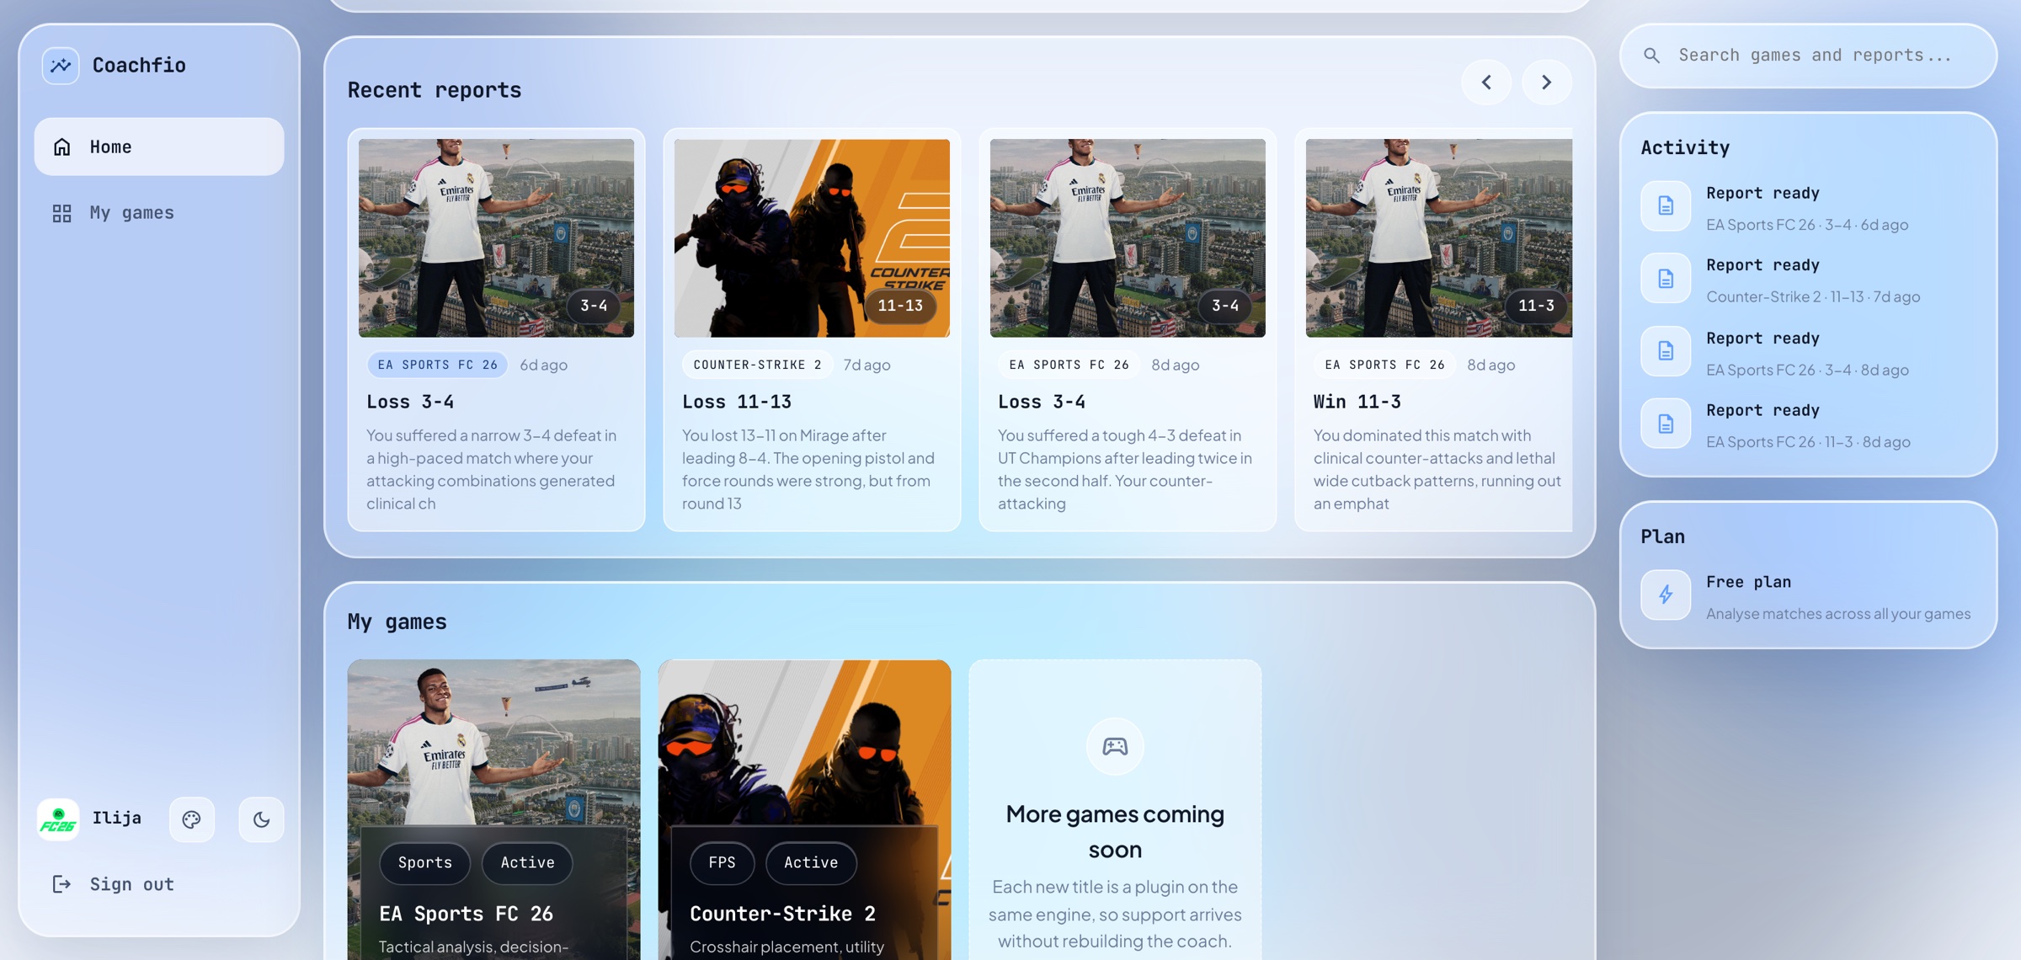Open the Counter-Strike 2 Loss 11-13 report thumbnail
The width and height of the screenshot is (2021, 960).
coord(813,238)
